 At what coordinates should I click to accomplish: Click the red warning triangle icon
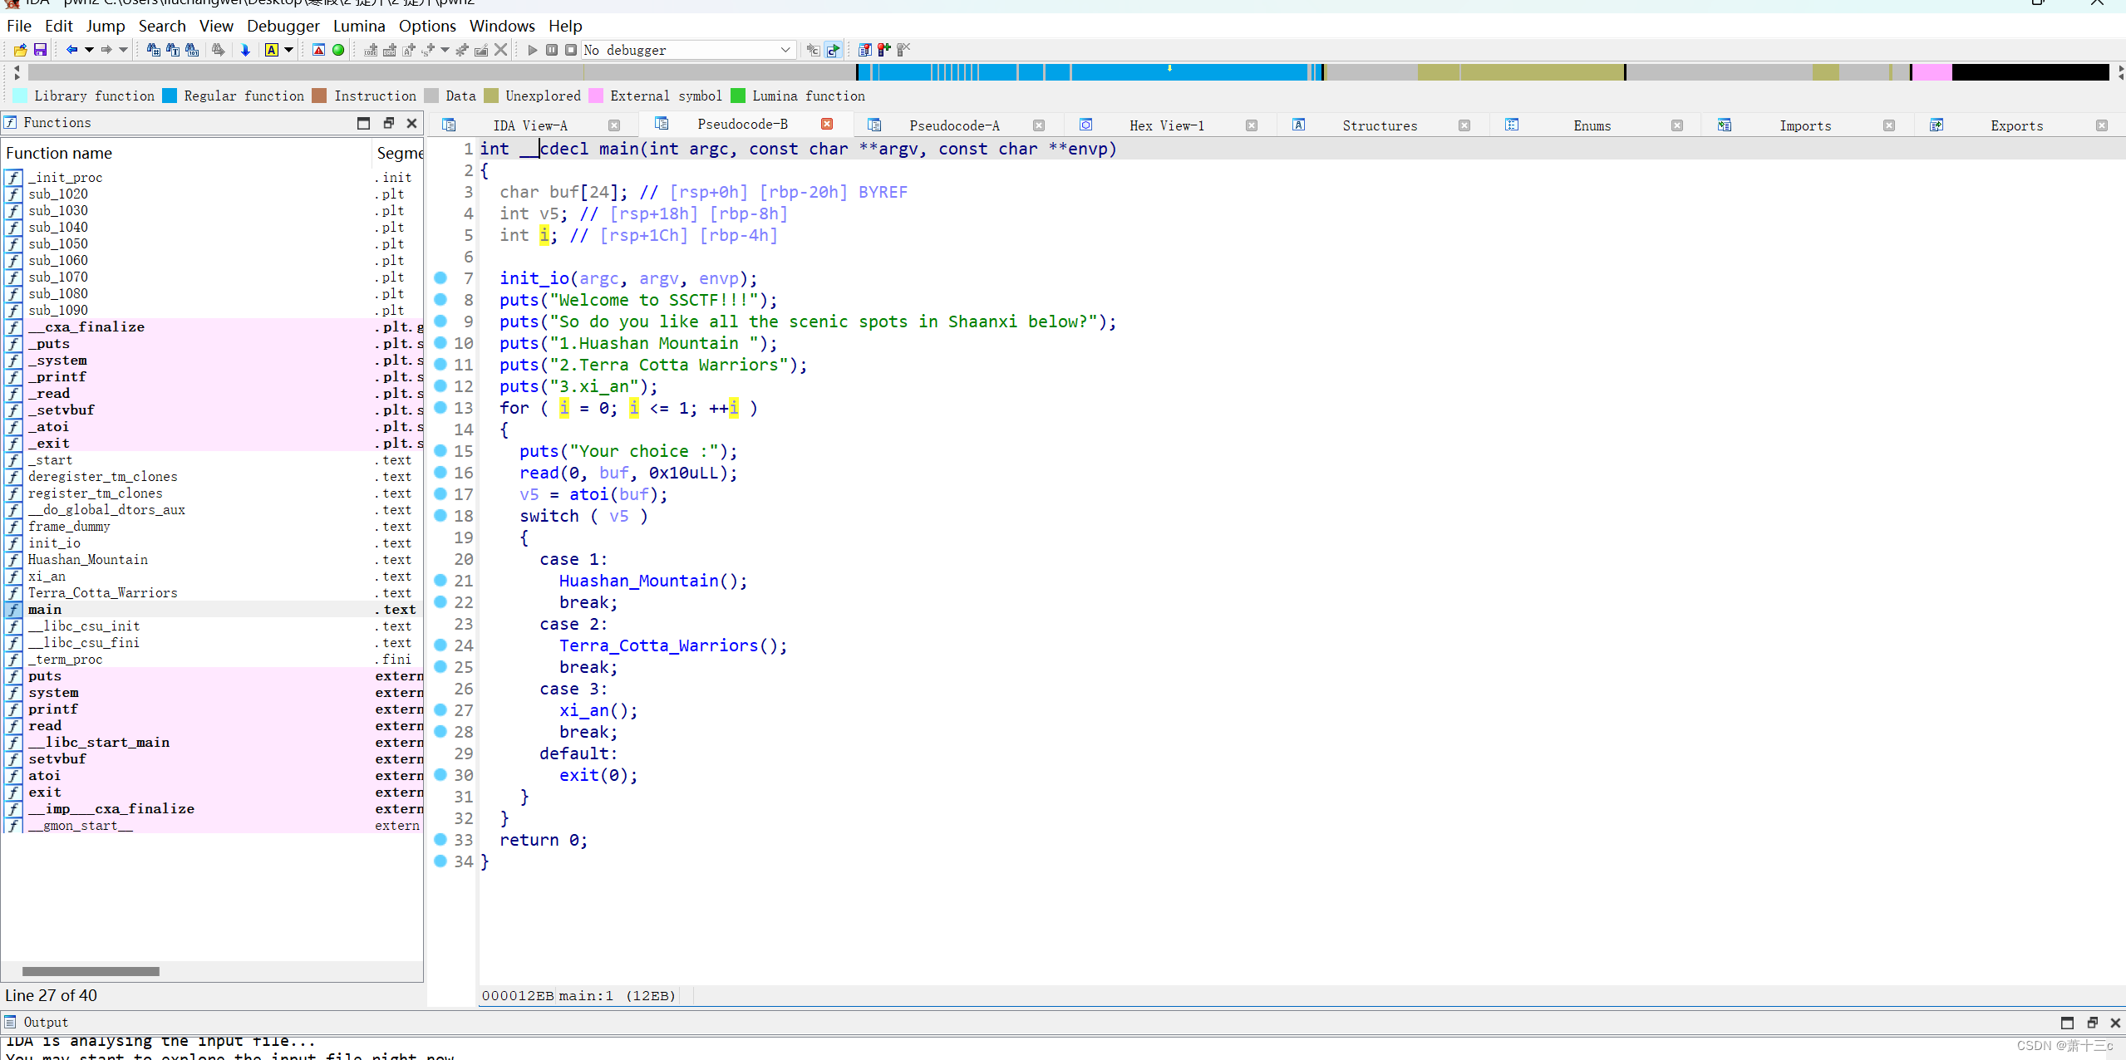[x=318, y=50]
